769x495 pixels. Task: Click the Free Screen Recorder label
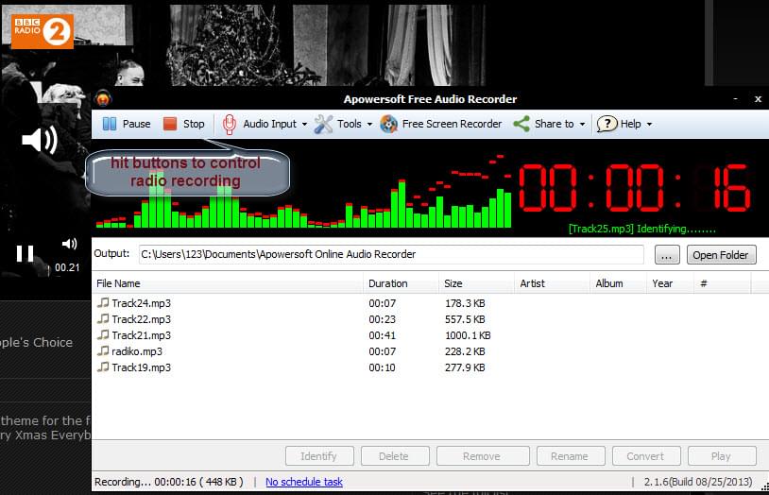pos(452,124)
